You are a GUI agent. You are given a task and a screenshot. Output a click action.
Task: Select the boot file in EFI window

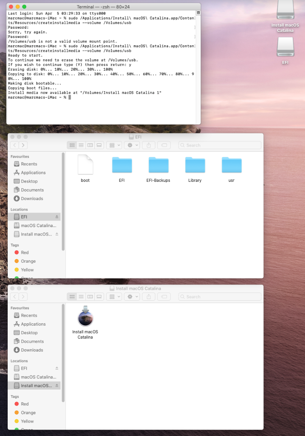[x=85, y=164]
